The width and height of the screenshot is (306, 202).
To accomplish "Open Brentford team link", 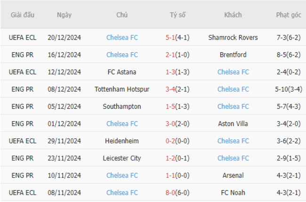I will click(x=233, y=55).
